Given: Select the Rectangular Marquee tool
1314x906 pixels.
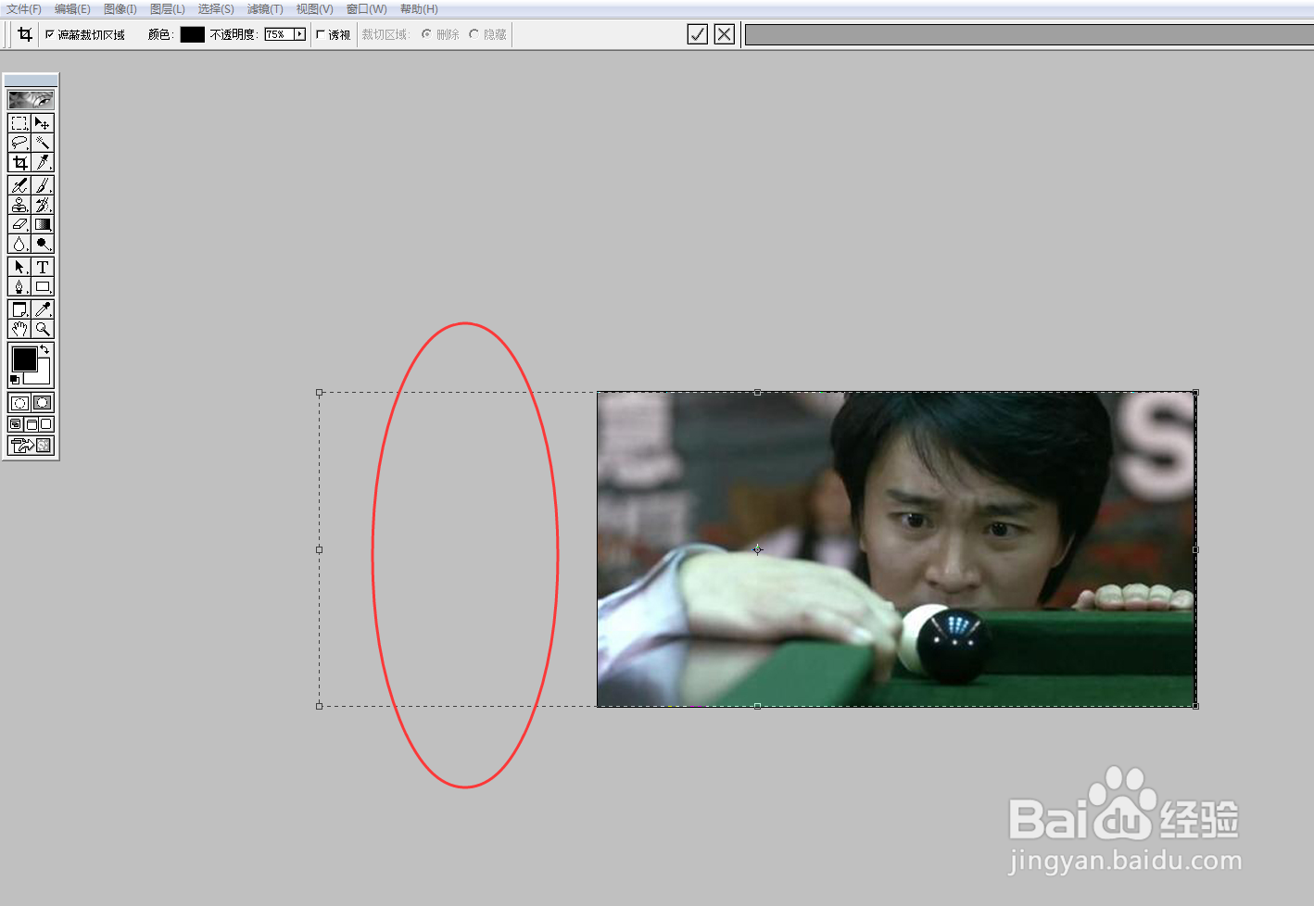Looking at the screenshot, I should (x=19, y=123).
